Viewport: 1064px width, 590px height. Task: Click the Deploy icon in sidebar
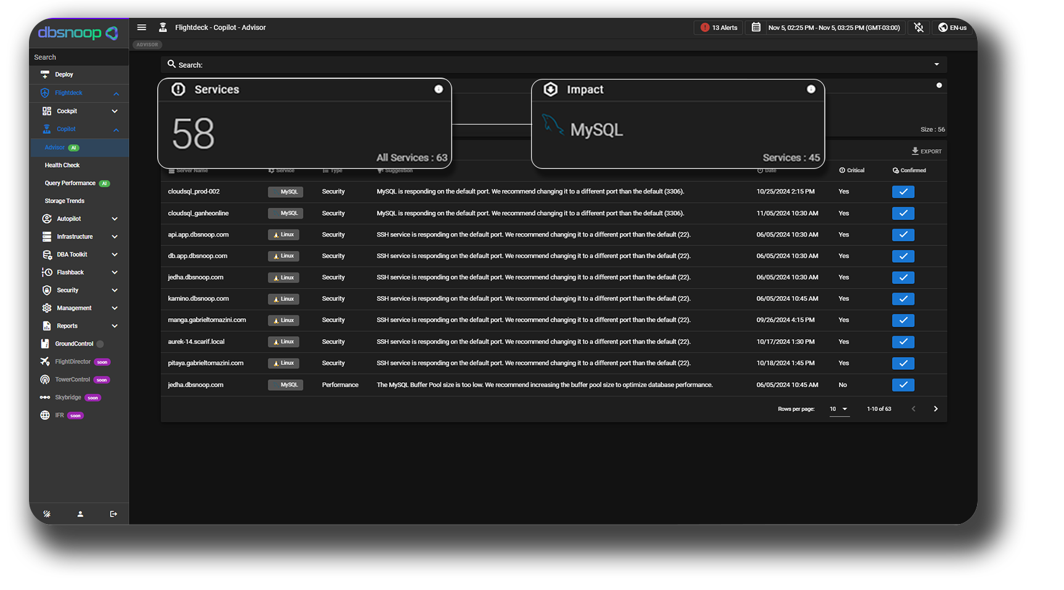click(45, 75)
